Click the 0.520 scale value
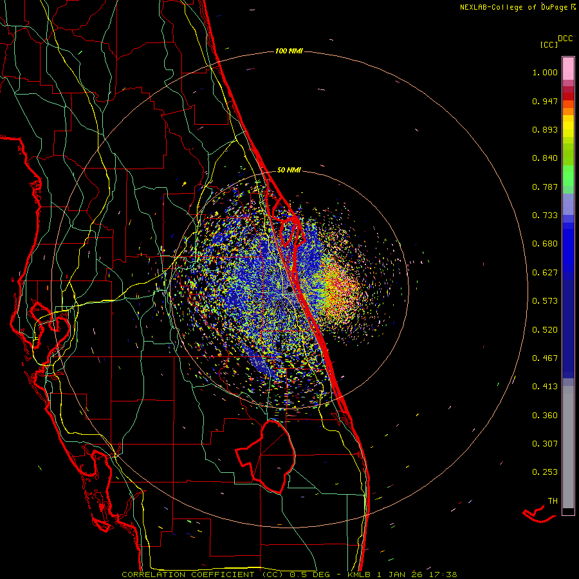The height and width of the screenshot is (579, 579). [545, 330]
